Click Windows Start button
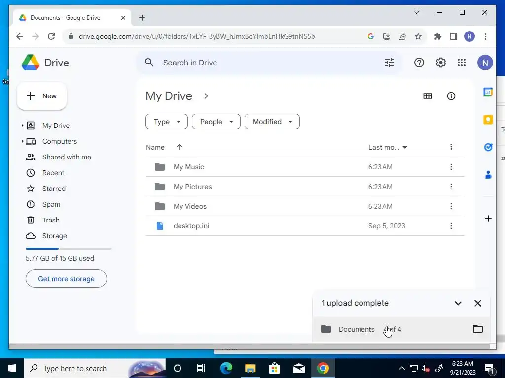 [x=12, y=368]
